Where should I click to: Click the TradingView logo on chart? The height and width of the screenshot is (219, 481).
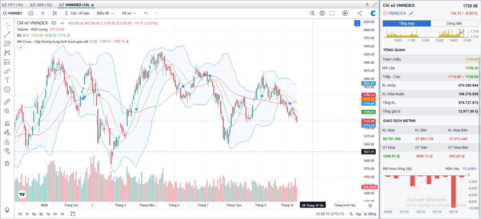22,195
